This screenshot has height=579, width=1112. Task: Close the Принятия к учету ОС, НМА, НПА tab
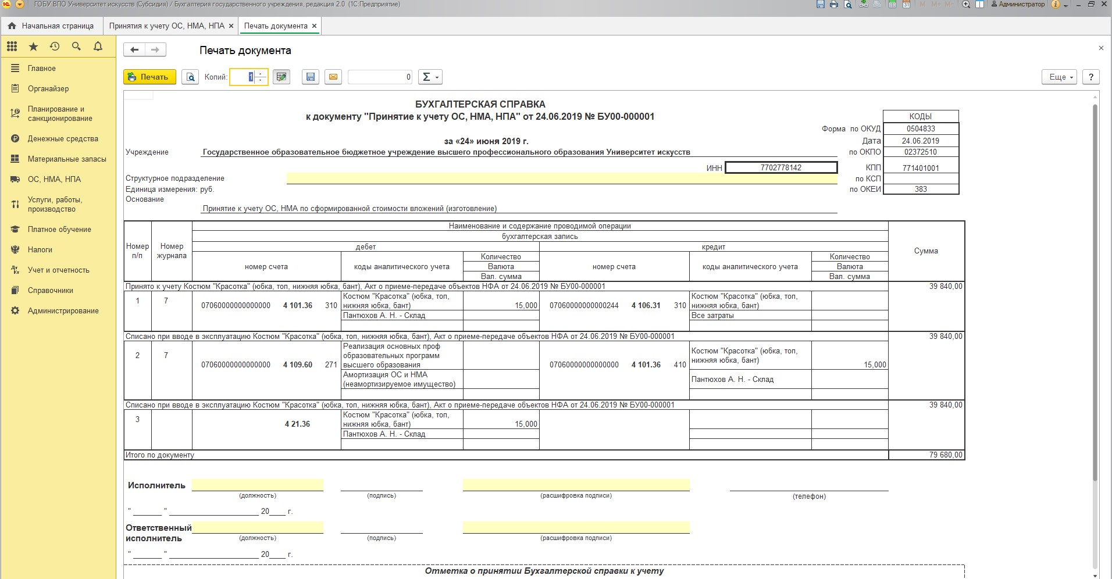(x=231, y=26)
